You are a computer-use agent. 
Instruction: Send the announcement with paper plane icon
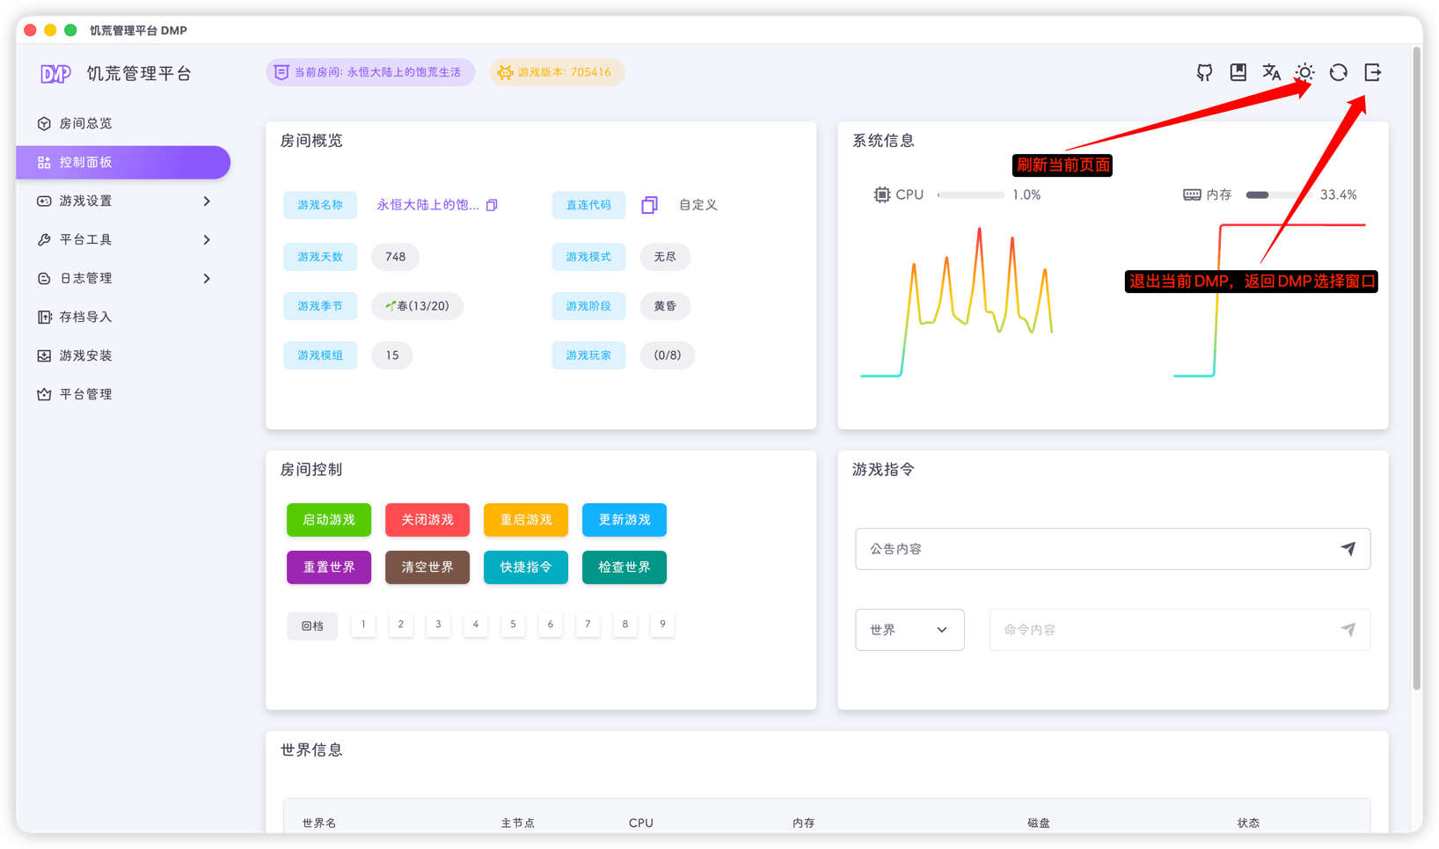click(x=1348, y=549)
